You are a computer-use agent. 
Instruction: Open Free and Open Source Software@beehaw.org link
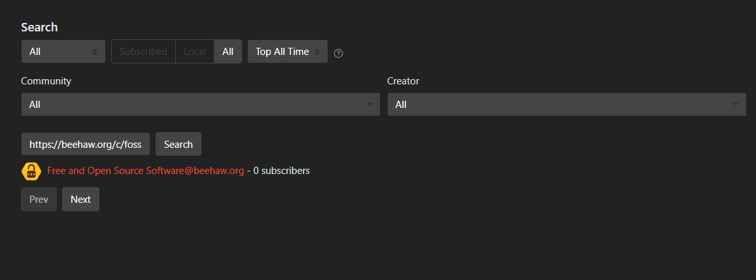coord(145,171)
